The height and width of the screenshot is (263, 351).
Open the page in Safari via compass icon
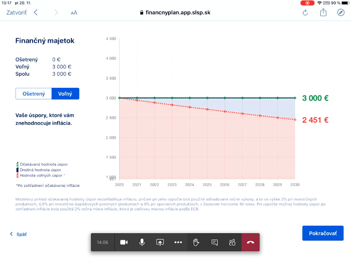(x=341, y=13)
